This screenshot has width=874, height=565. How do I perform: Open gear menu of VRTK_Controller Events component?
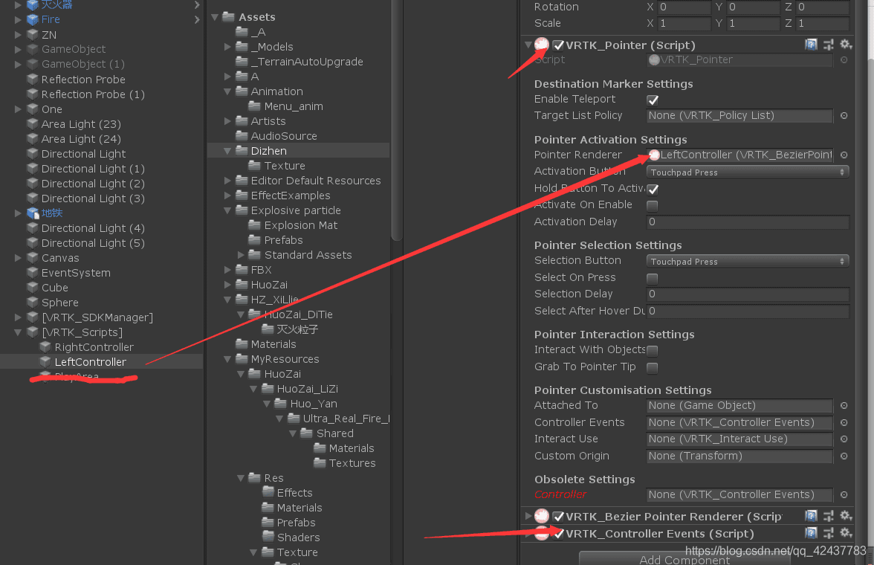(845, 533)
